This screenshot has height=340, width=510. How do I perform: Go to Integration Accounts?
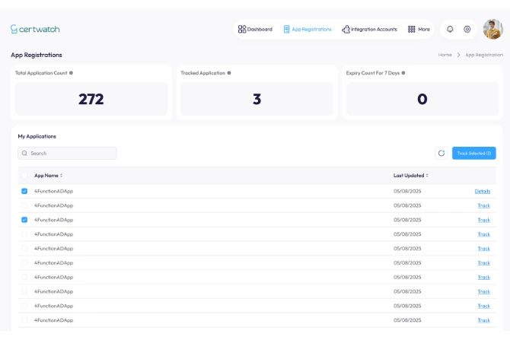click(369, 29)
